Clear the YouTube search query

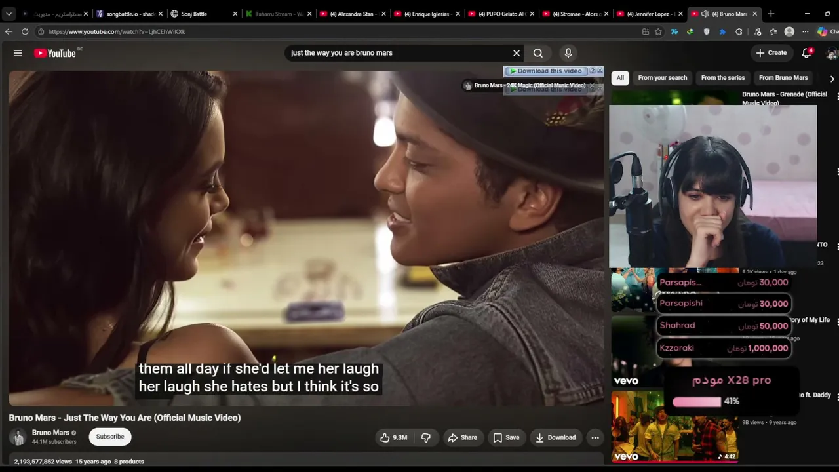[x=517, y=53]
